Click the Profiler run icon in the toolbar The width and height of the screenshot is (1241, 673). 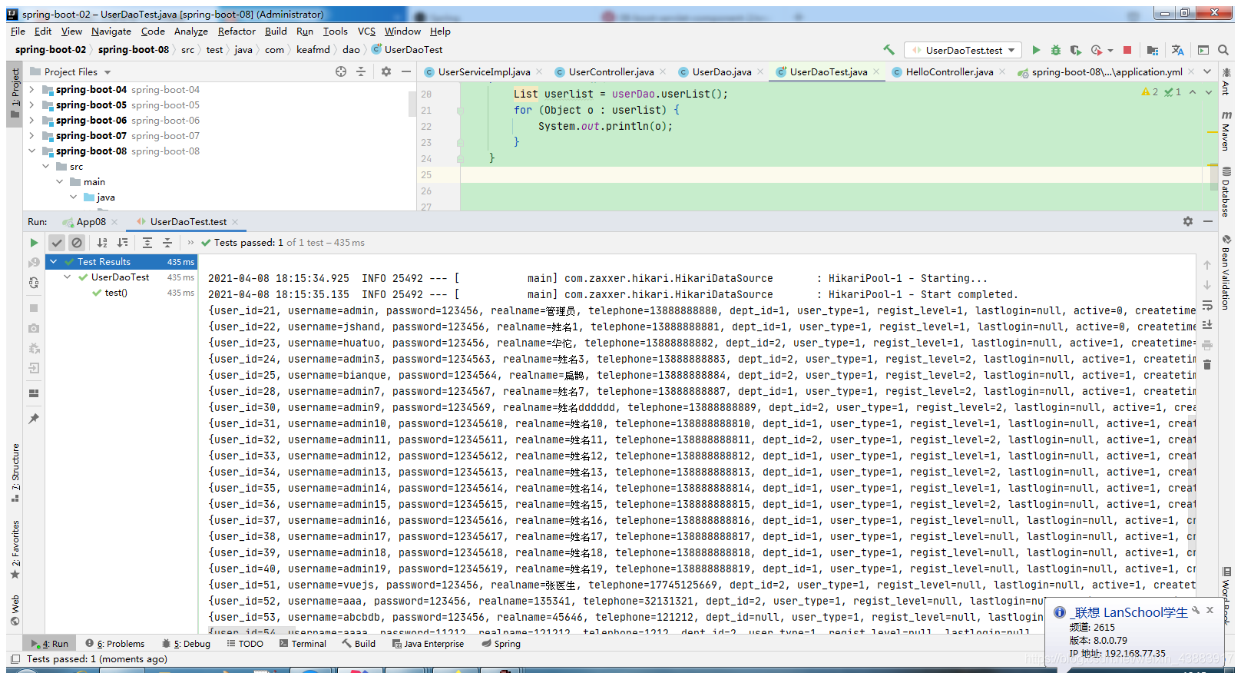click(x=1097, y=50)
